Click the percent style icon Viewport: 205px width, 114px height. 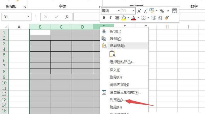pyautogui.click(x=162, y=11)
